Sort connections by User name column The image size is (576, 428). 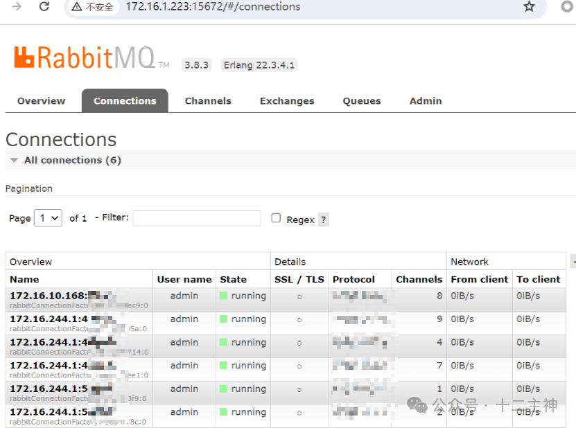(x=184, y=279)
